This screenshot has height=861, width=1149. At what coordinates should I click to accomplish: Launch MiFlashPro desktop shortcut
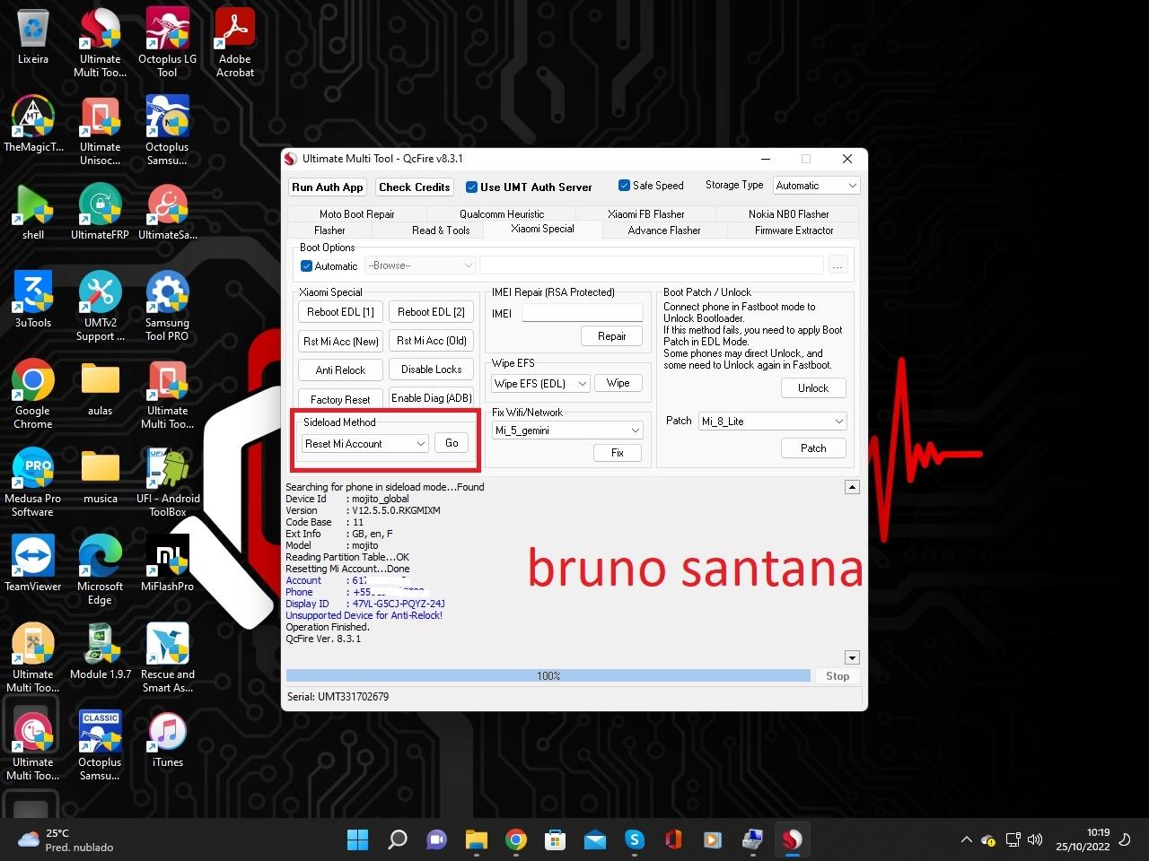point(167,564)
